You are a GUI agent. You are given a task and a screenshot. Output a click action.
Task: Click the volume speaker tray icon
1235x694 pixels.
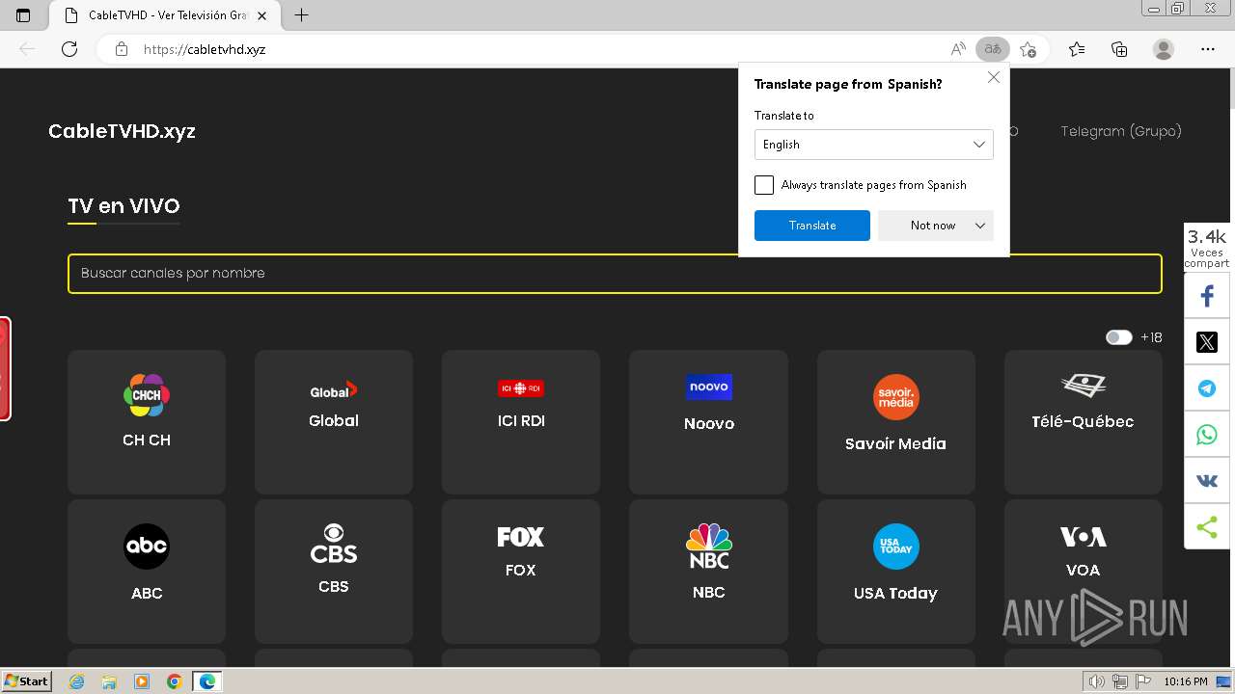pos(1097,681)
